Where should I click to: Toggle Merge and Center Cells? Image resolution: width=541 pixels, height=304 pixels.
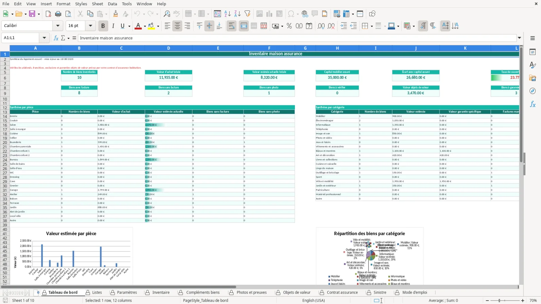pyautogui.click(x=244, y=26)
